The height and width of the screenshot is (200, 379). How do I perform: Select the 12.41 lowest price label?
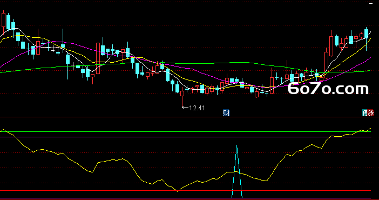pyautogui.click(x=197, y=108)
